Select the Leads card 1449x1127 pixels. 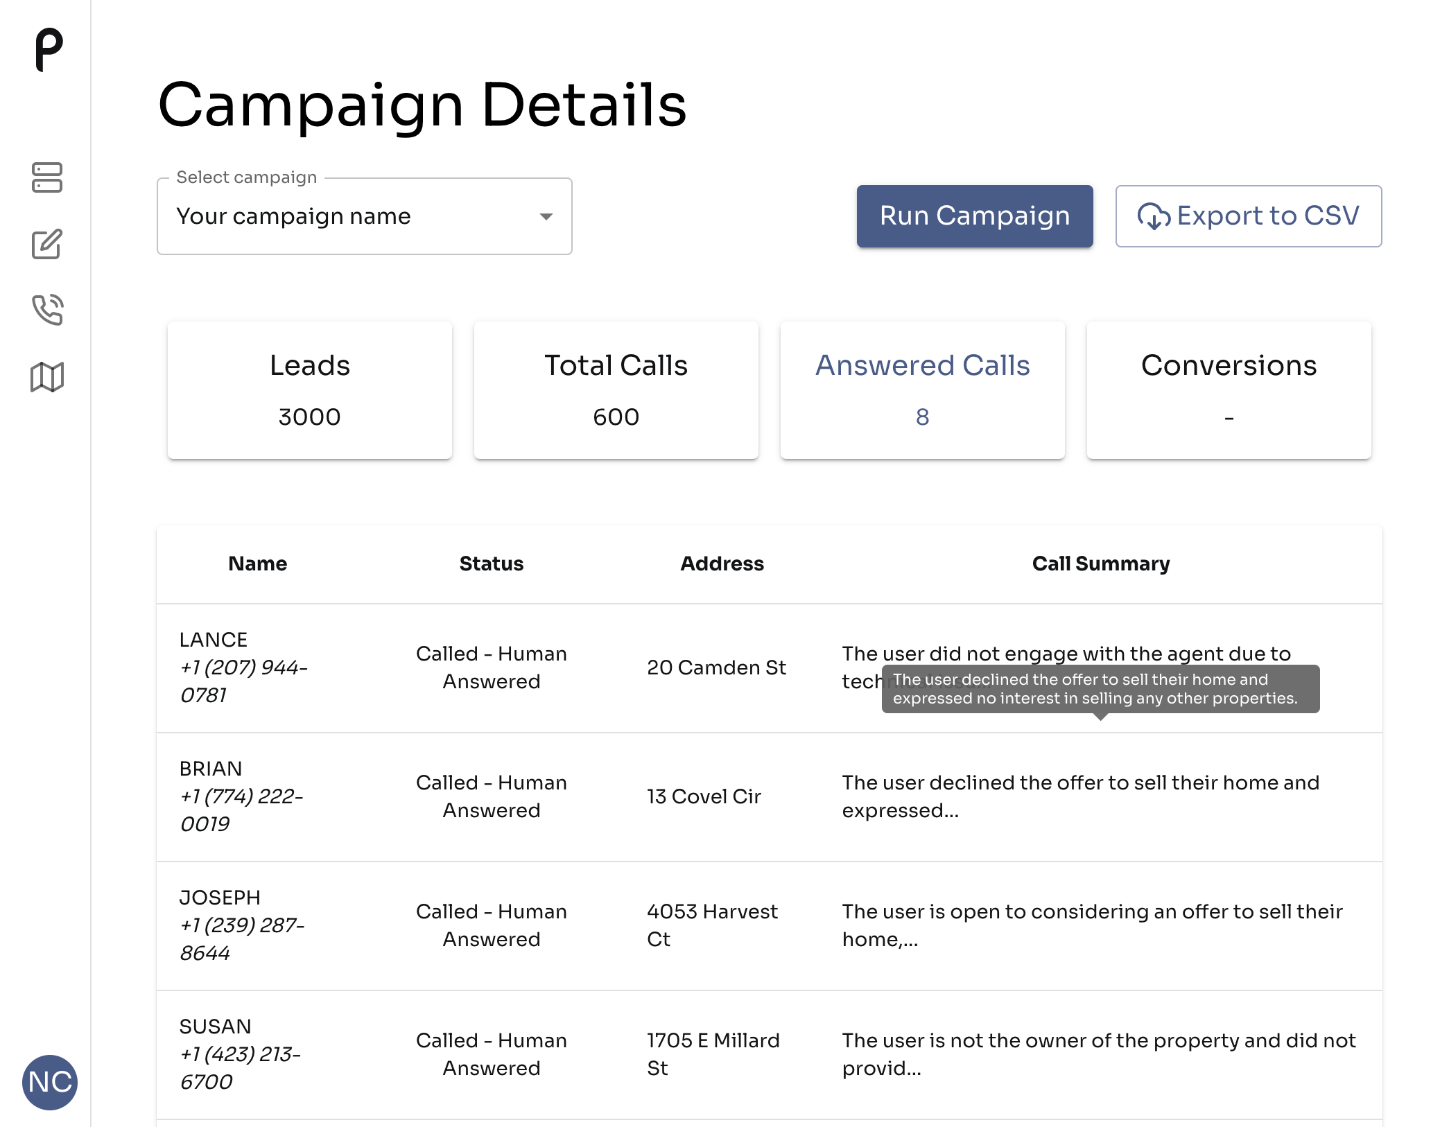point(310,390)
